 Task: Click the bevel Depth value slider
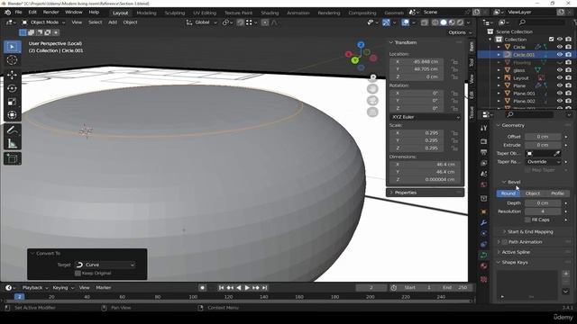point(543,203)
